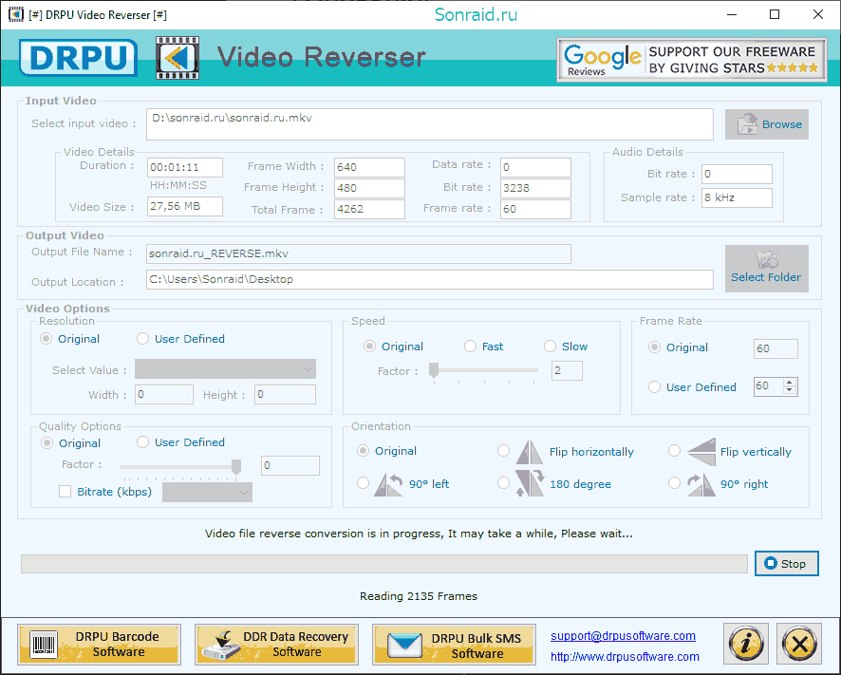The width and height of the screenshot is (841, 675).
Task: Click the 'Reading 2135 Frames' status text
Action: tap(419, 596)
